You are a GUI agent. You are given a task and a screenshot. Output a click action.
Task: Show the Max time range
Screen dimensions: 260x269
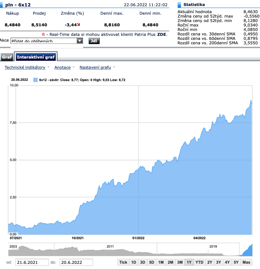(x=246, y=262)
